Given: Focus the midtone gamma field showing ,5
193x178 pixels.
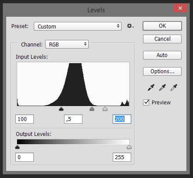Looking at the screenshot, I should point(73,119).
